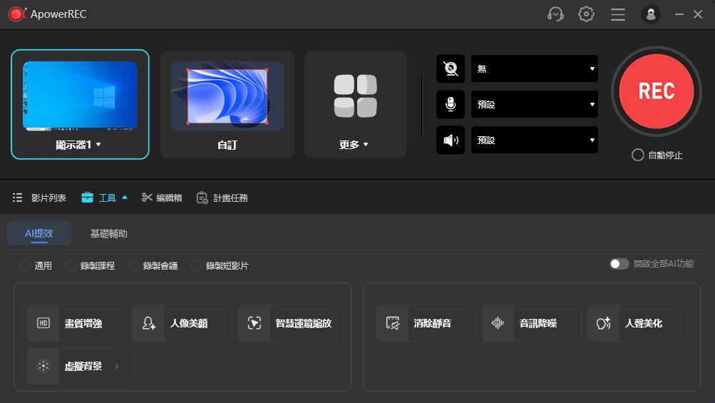Expand the 更多 recording modes dropdown

pyautogui.click(x=355, y=105)
